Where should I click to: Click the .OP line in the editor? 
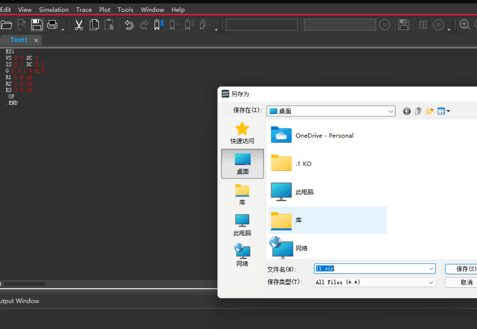tap(10, 96)
